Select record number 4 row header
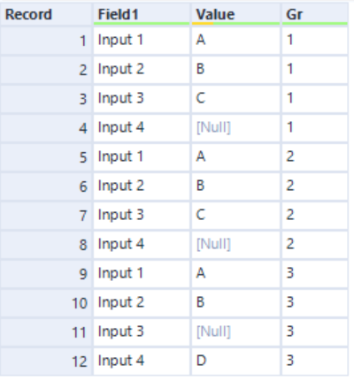Viewport: 354px width, 388px height. (x=46, y=128)
